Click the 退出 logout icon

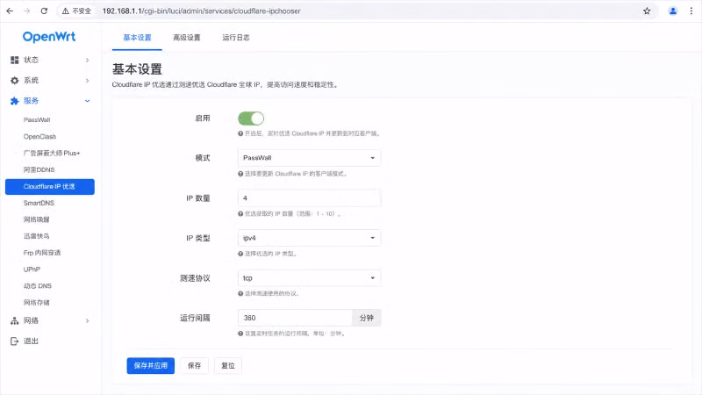point(14,341)
